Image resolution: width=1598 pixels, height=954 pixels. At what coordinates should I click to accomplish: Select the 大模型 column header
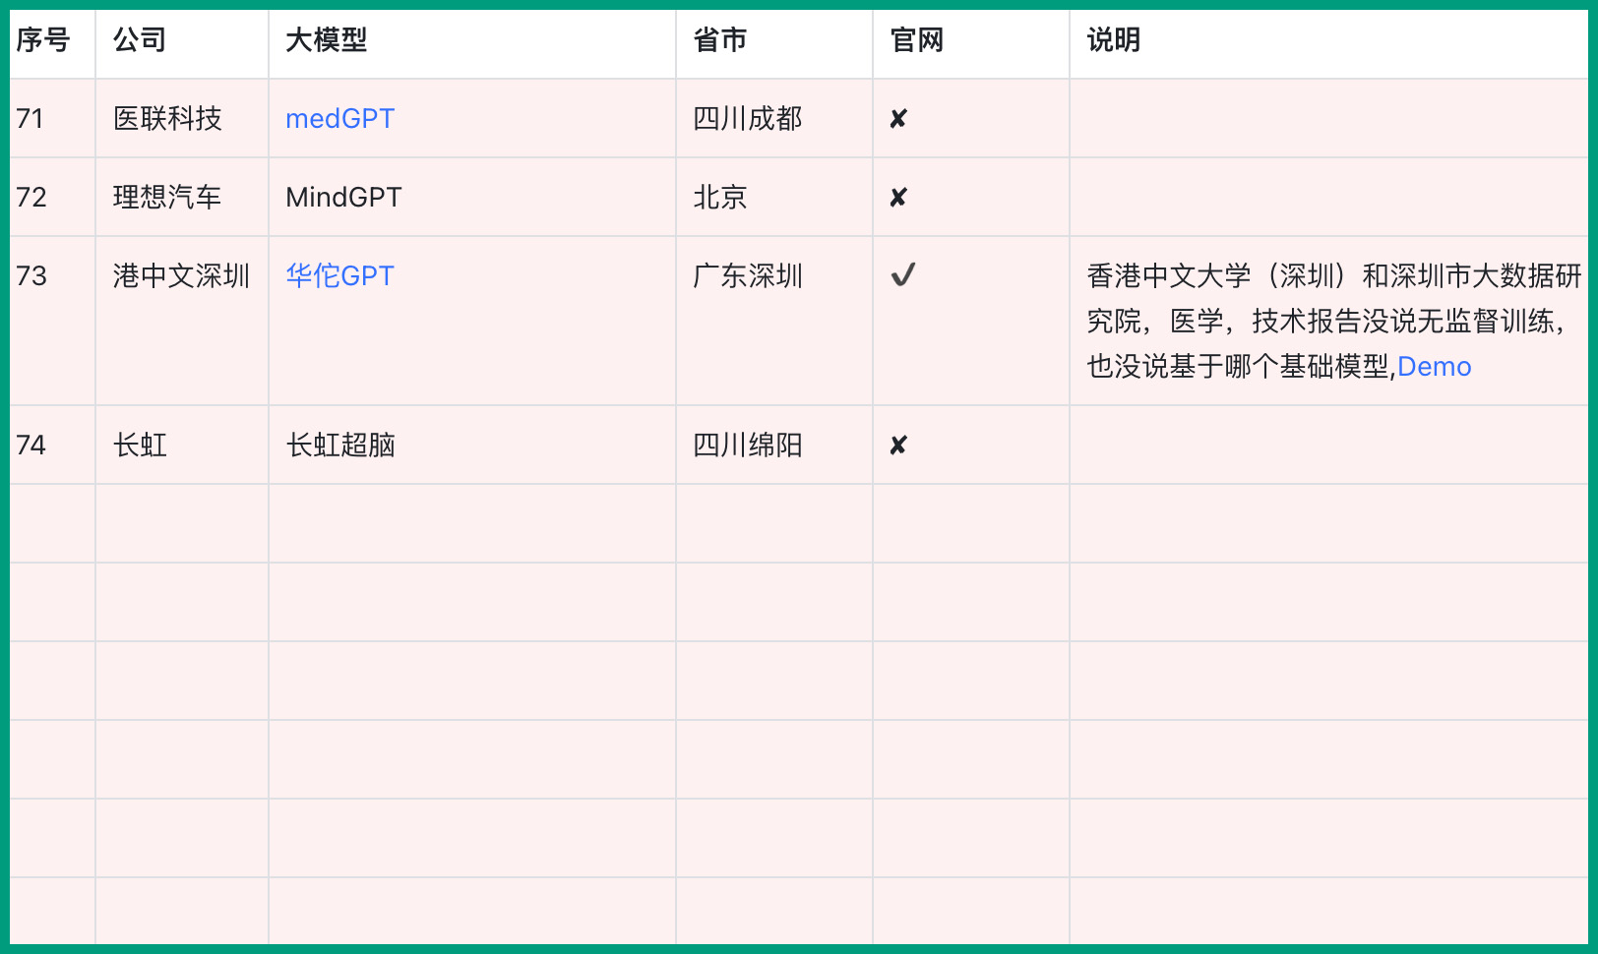pos(326,40)
